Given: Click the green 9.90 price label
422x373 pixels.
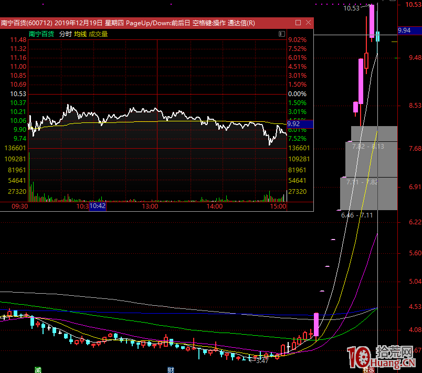Looking at the screenshot, I should click(x=20, y=130).
